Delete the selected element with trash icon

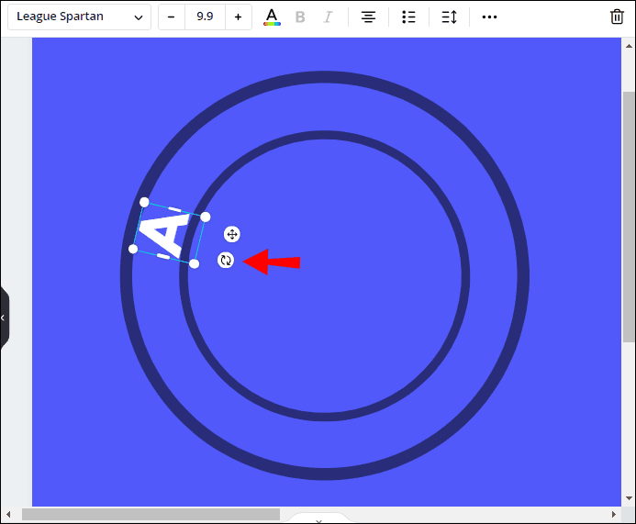coord(617,17)
